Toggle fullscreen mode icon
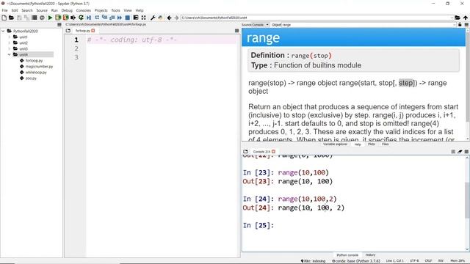Screen dimensions: 470x264 (144, 18)
